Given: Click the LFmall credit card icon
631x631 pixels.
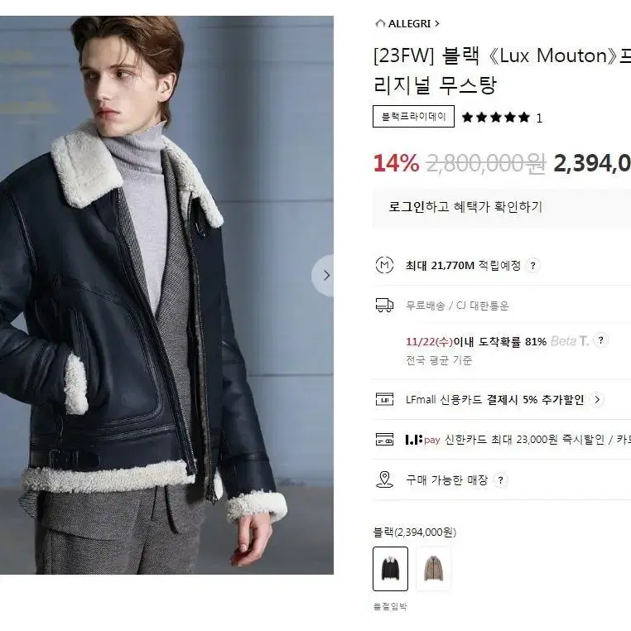Looking at the screenshot, I should pyautogui.click(x=384, y=399).
